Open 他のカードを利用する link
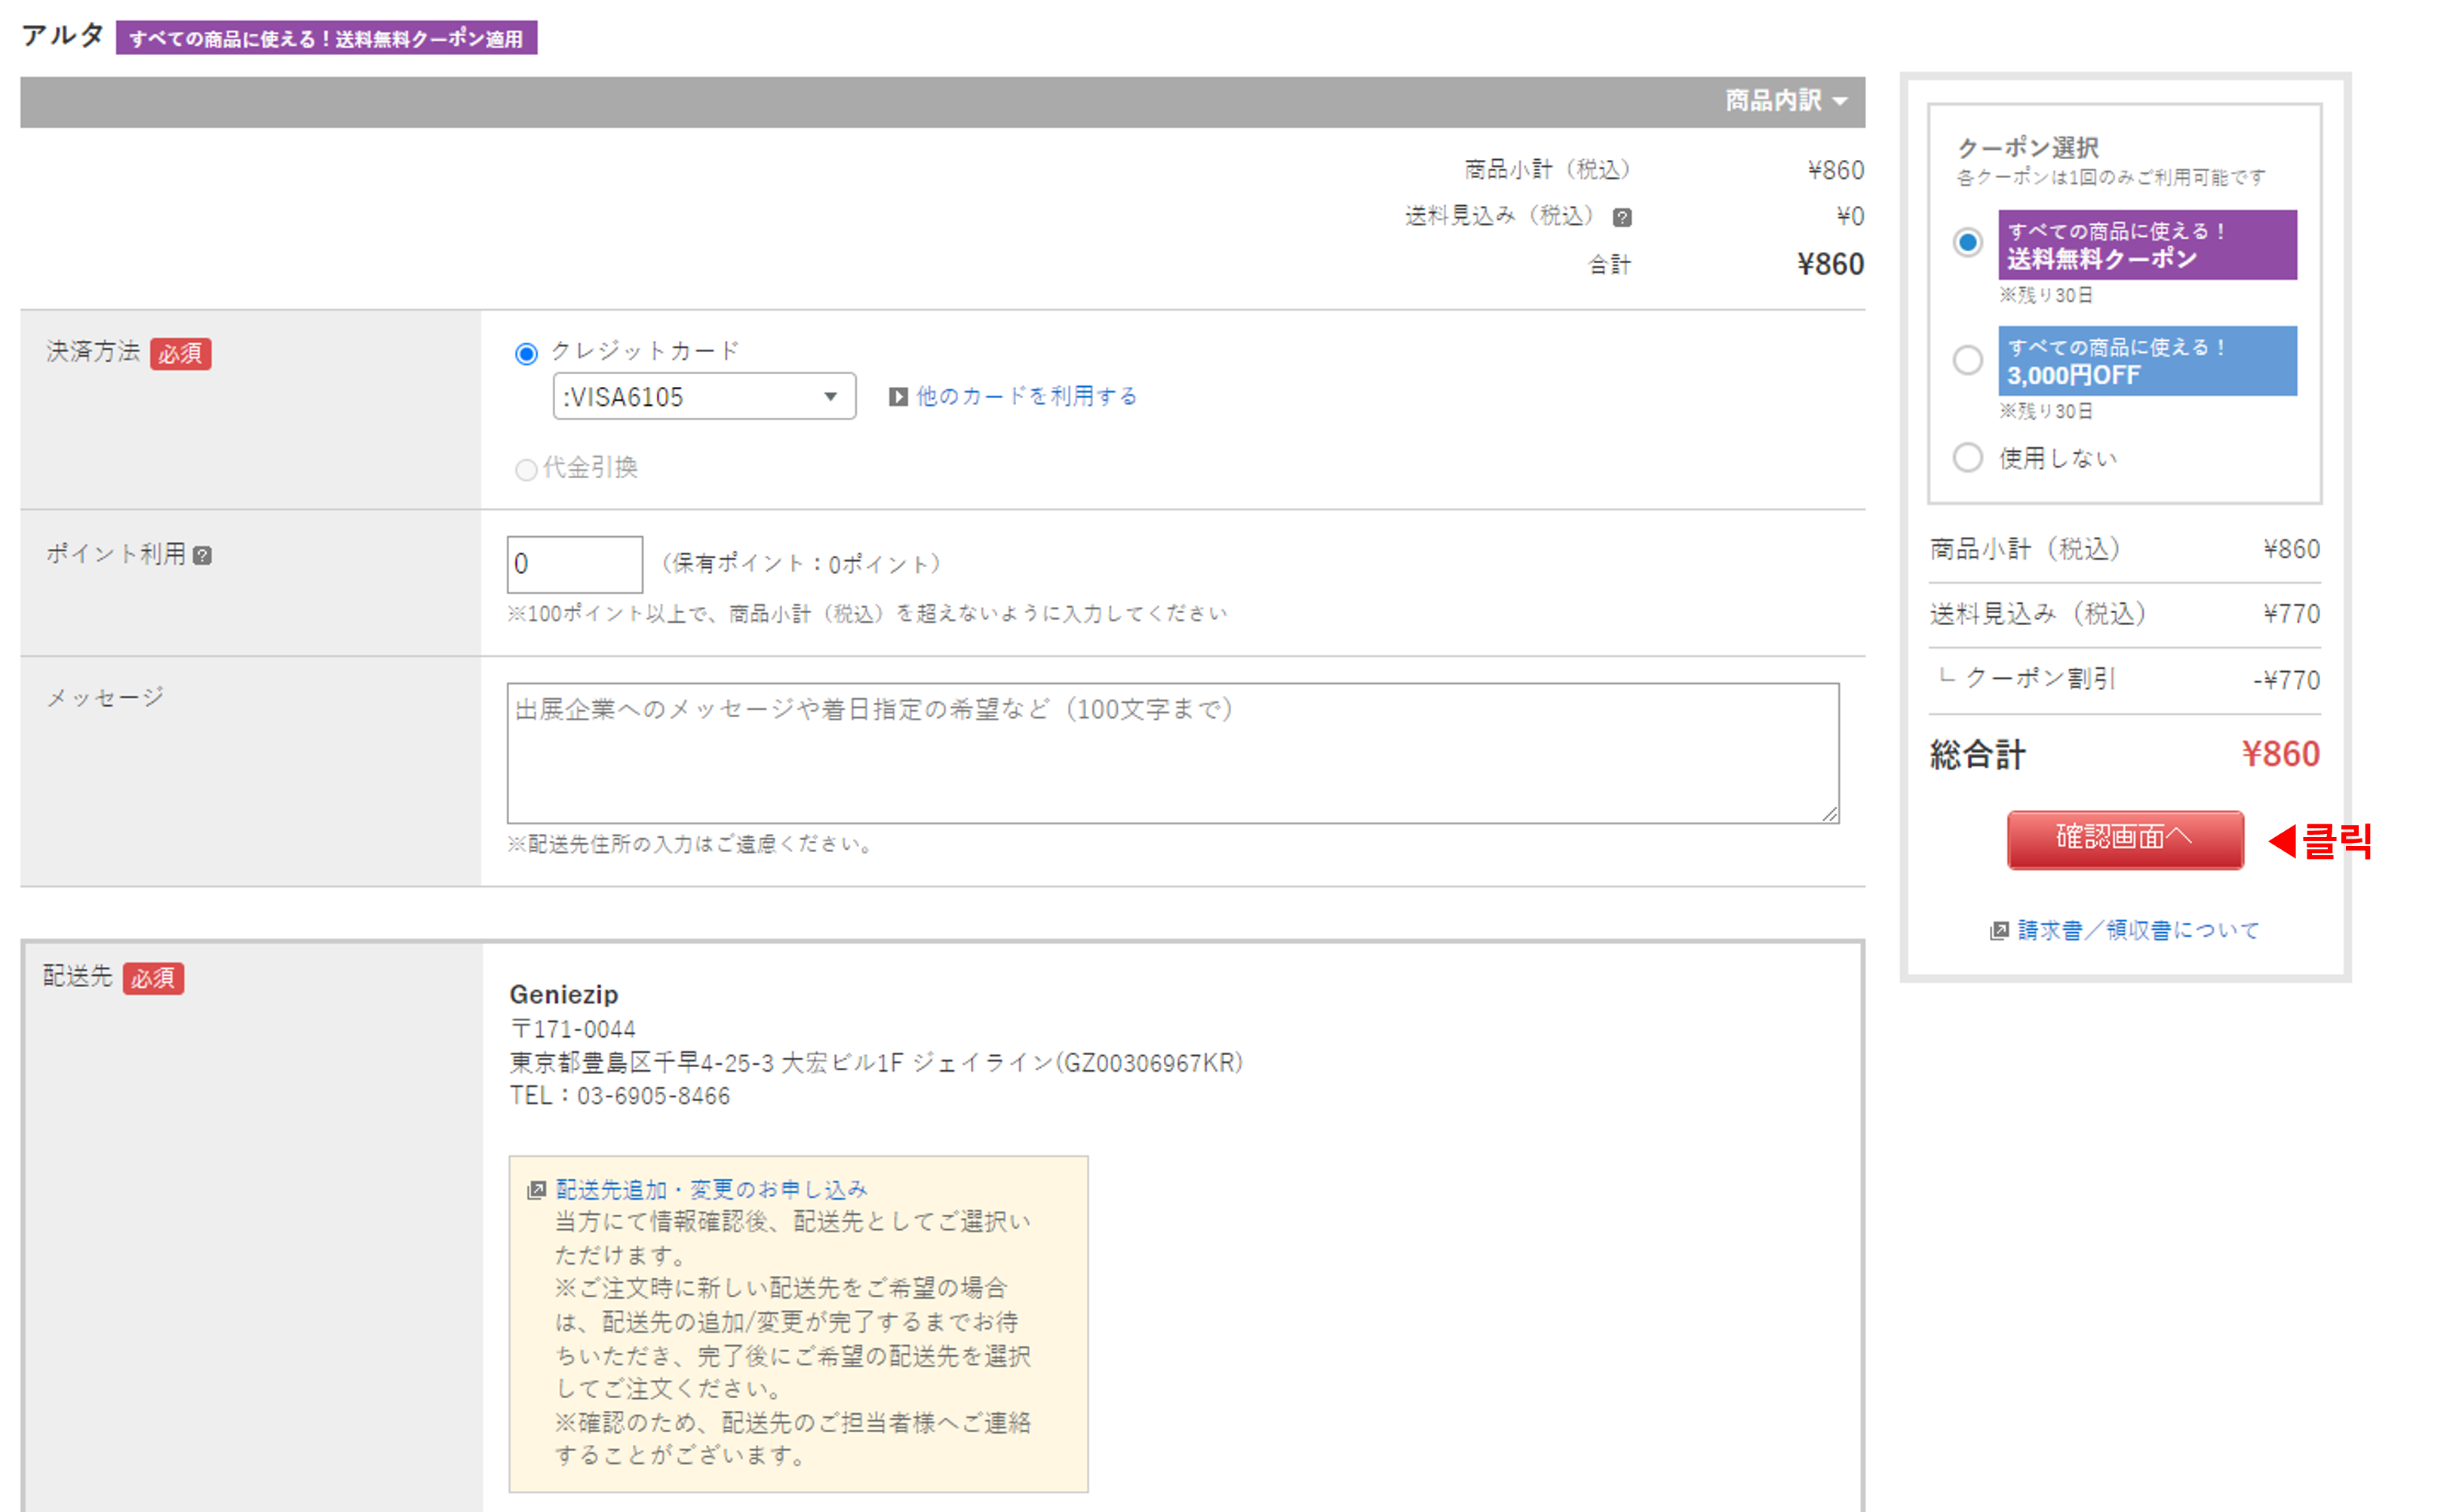 coord(1026,397)
